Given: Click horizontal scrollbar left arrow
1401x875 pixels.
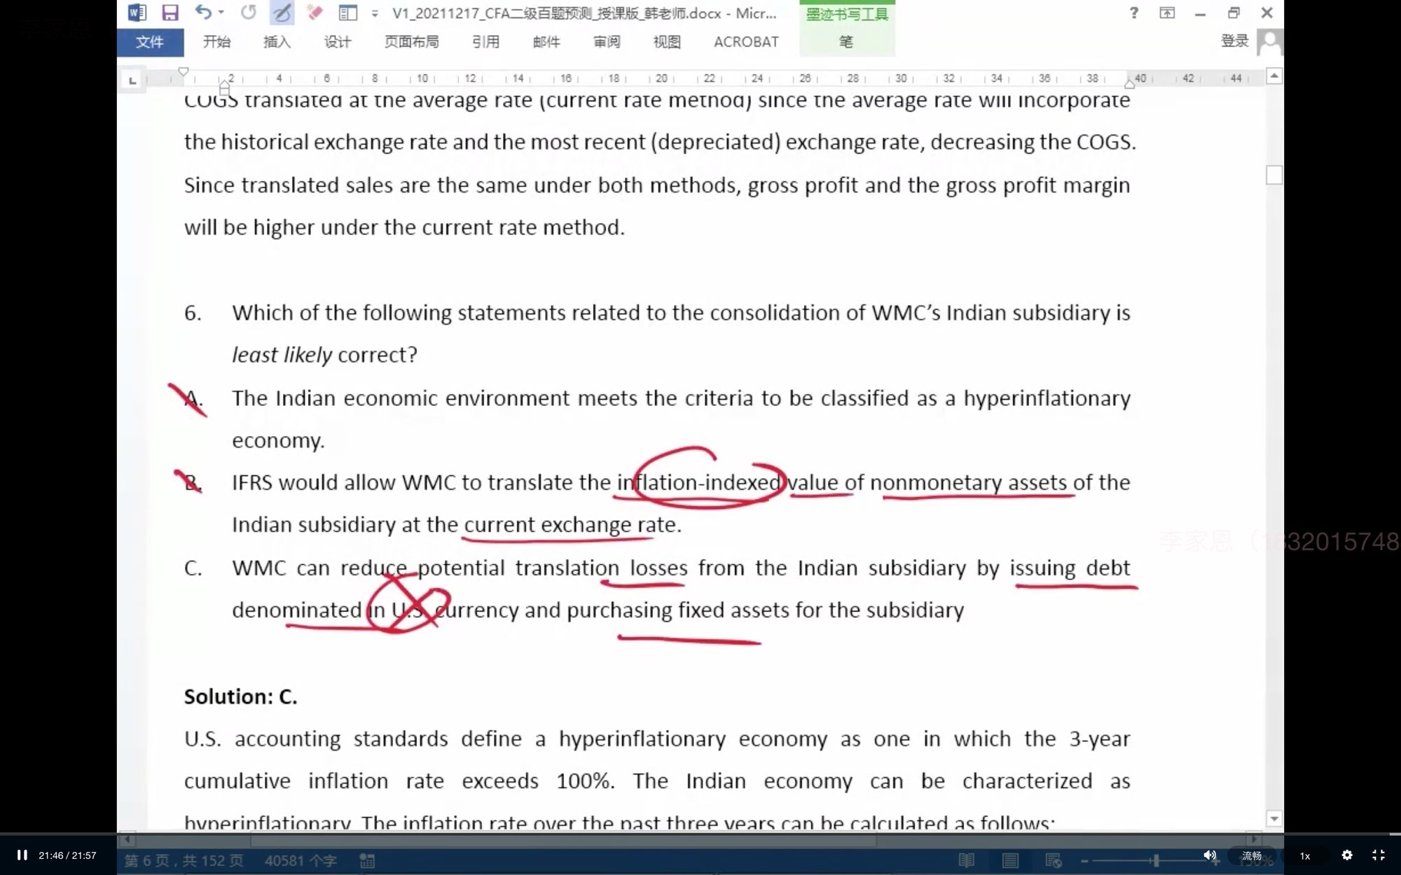Looking at the screenshot, I should click(127, 838).
